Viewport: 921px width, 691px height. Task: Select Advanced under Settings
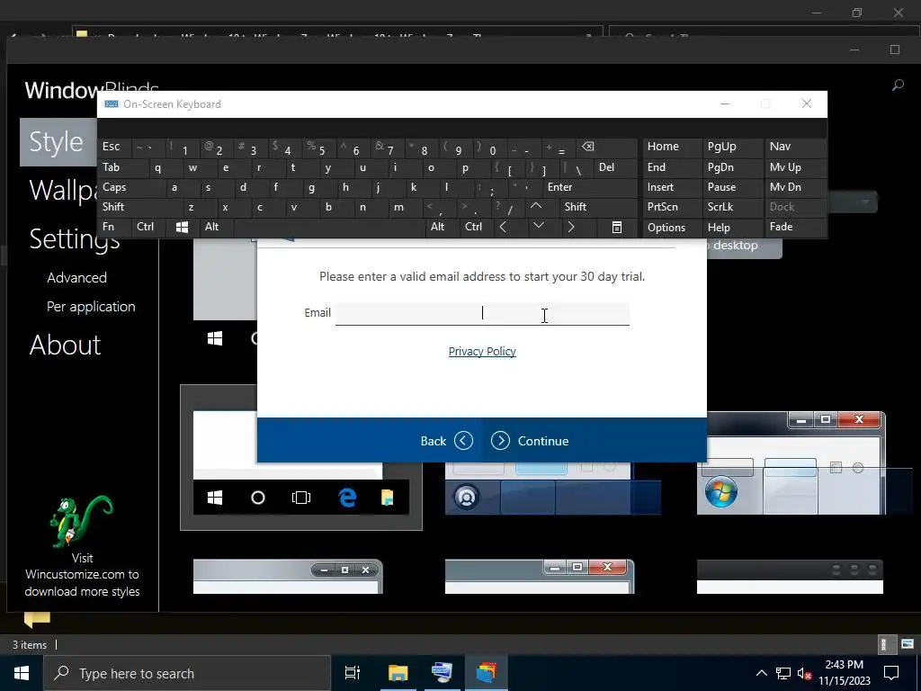click(x=77, y=277)
